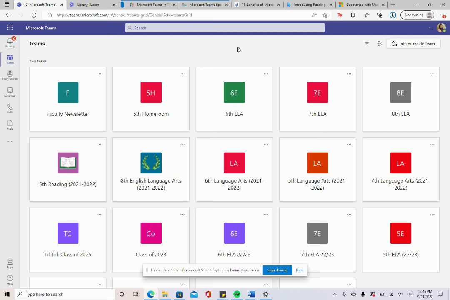Open the Calendar sidebar icon
Image resolution: width=450 pixels, height=300 pixels.
pyautogui.click(x=10, y=92)
